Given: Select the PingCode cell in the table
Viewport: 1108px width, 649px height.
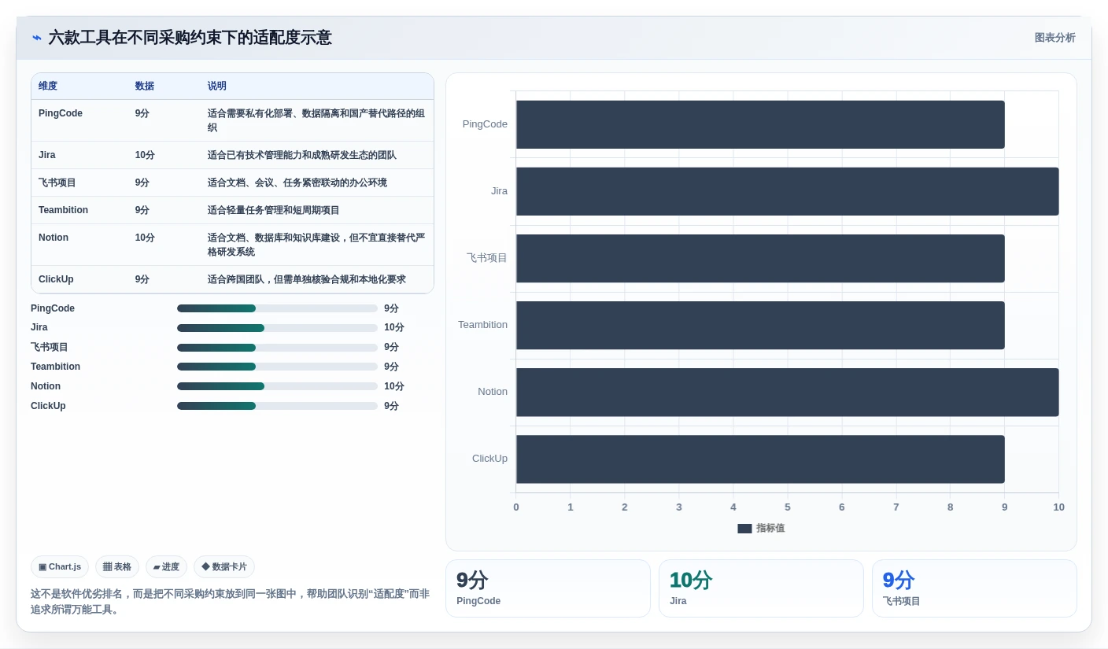Looking at the screenshot, I should (x=61, y=113).
